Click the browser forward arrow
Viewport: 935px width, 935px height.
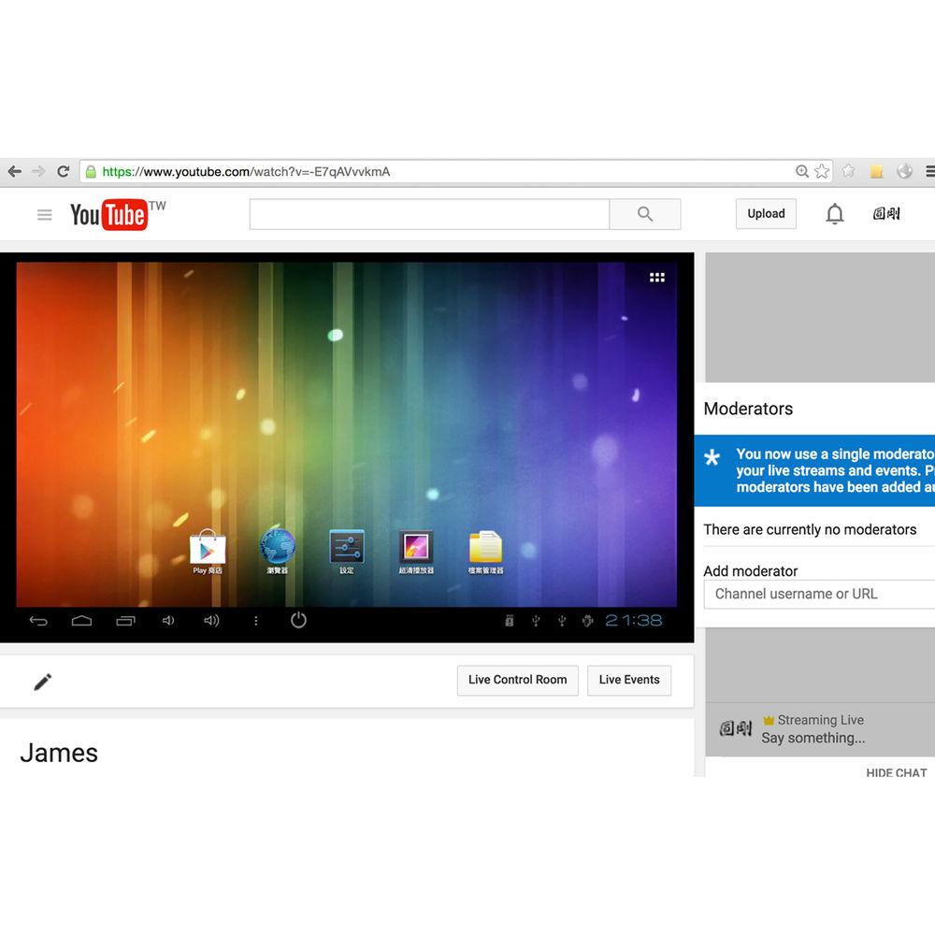click(38, 171)
